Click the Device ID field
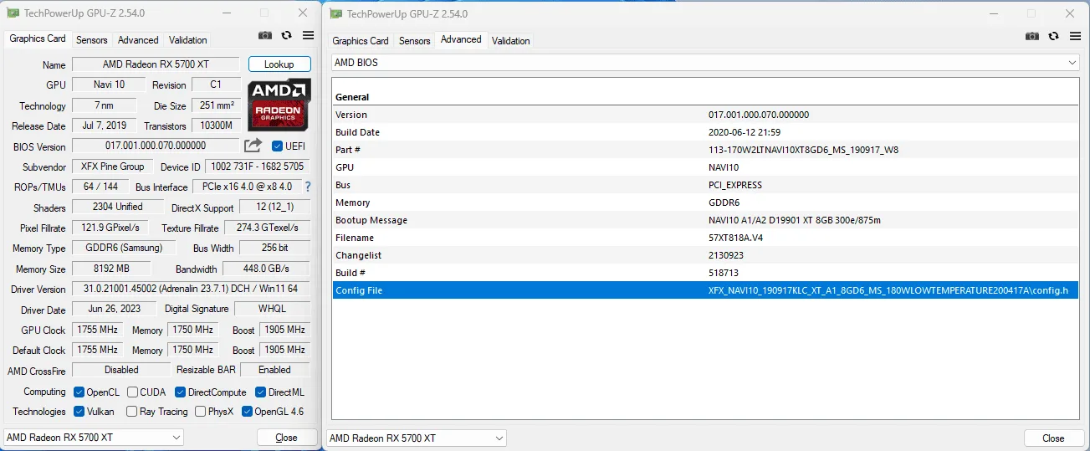Viewport: 1090px width, 451px height. coord(258,167)
